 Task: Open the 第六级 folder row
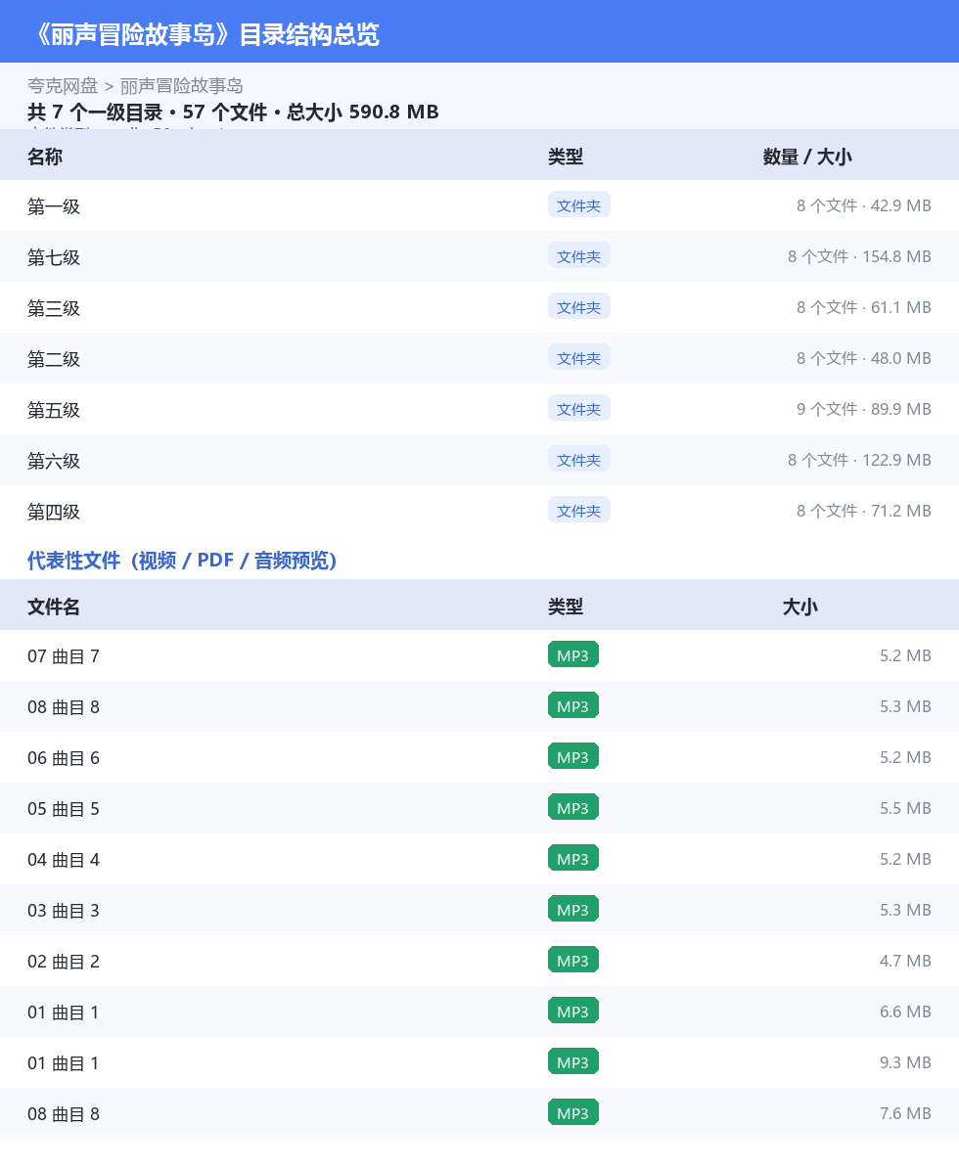tap(479, 460)
